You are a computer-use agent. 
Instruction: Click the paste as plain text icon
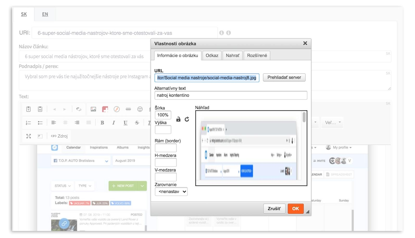click(x=28, y=109)
